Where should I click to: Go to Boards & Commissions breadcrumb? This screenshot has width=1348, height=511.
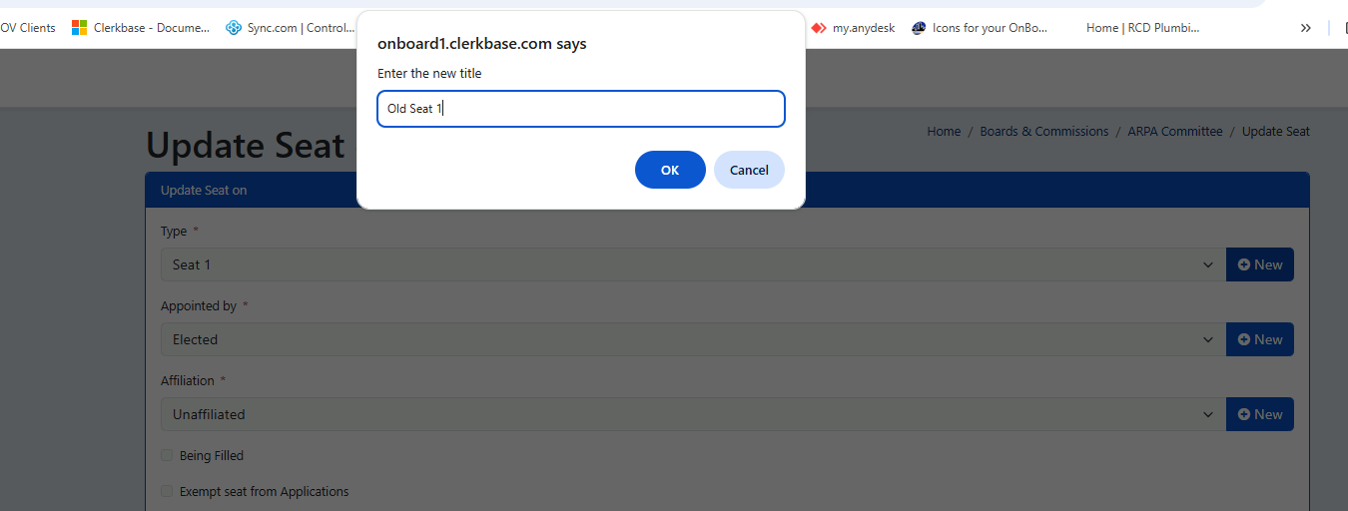(x=1044, y=131)
